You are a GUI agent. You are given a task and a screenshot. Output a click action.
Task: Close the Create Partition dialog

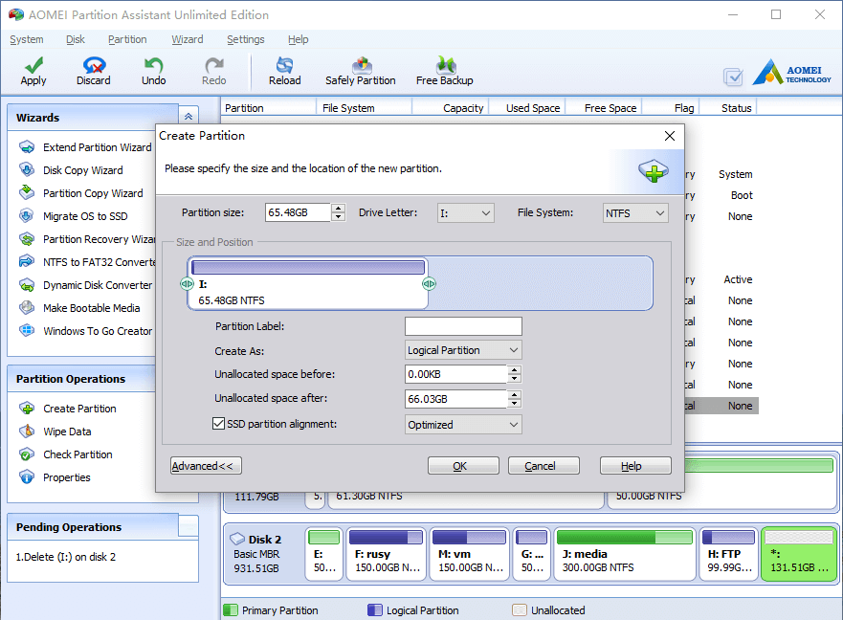670,136
